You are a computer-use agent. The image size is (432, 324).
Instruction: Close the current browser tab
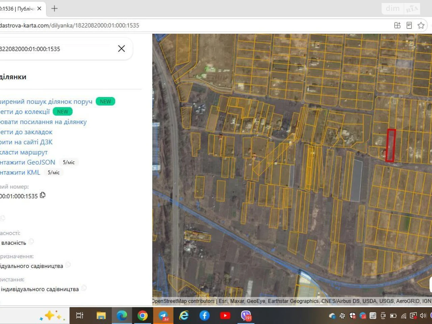39,8
